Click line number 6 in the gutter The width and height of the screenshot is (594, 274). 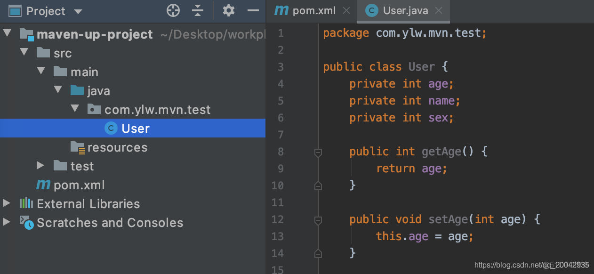281,118
